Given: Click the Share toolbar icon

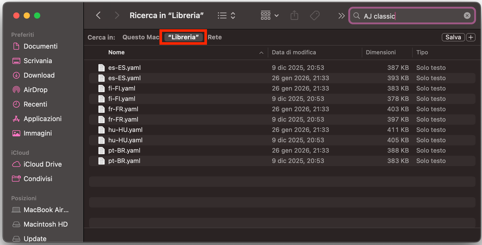Looking at the screenshot, I should tap(294, 16).
